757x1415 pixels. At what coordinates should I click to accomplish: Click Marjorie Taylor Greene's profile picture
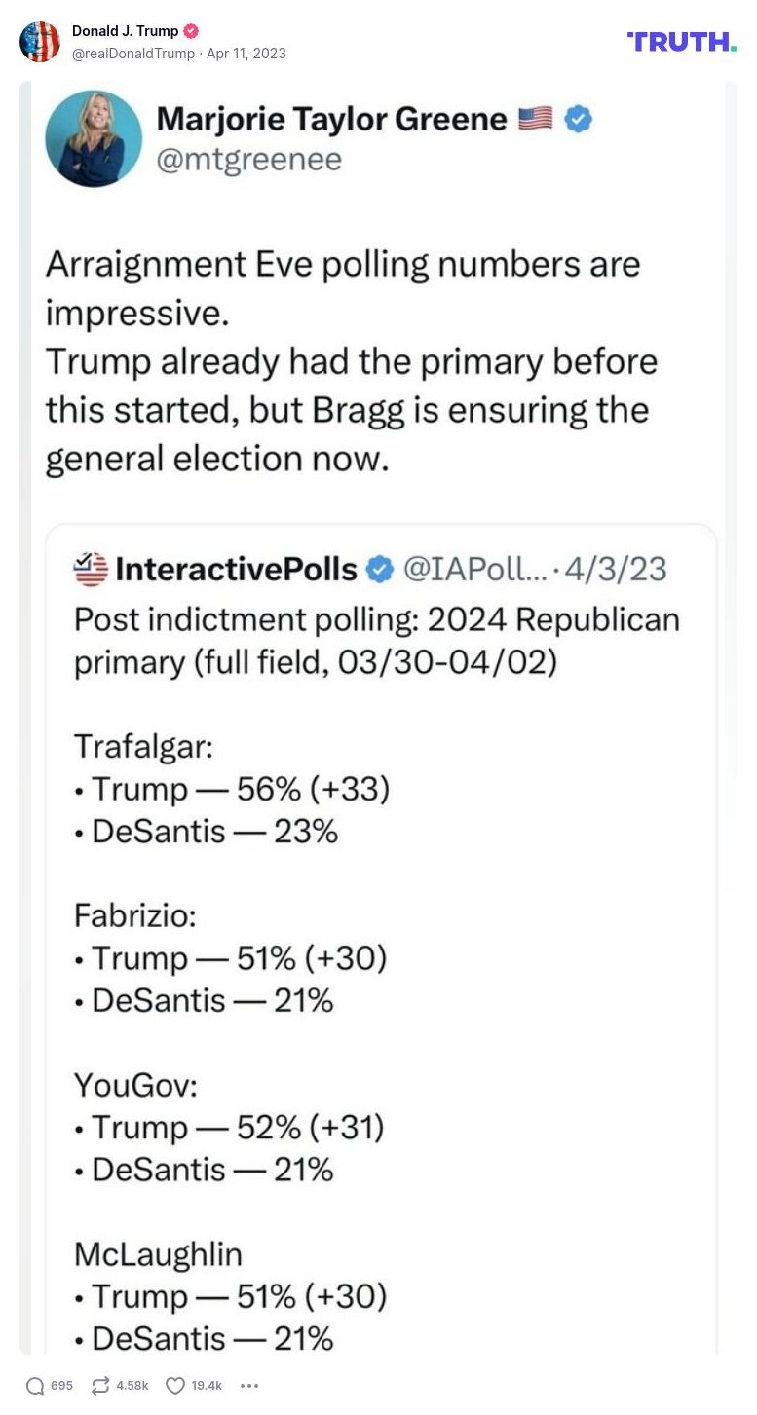[94, 138]
